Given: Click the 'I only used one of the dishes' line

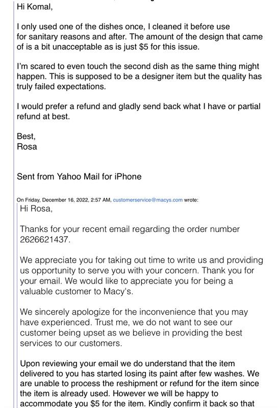Looking at the screenshot, I should (x=123, y=27).
